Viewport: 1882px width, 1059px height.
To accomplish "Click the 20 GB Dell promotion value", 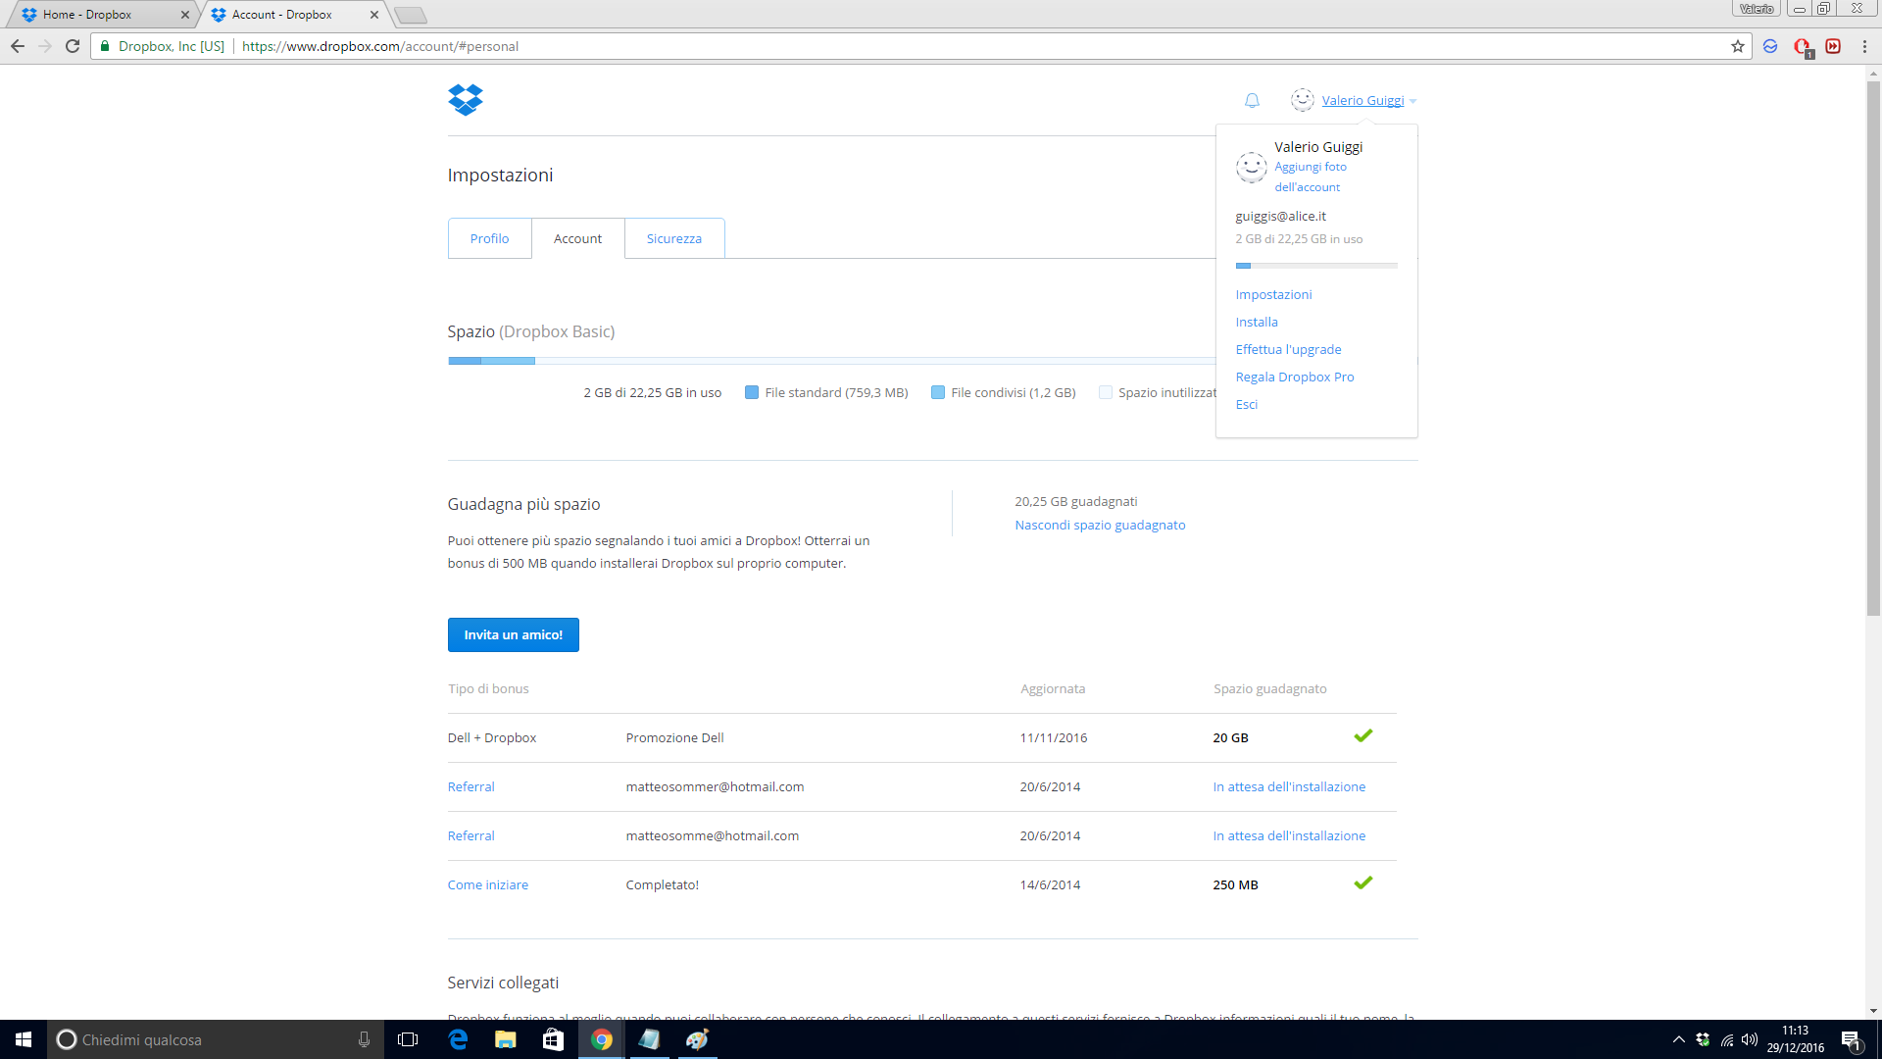I will tap(1230, 737).
